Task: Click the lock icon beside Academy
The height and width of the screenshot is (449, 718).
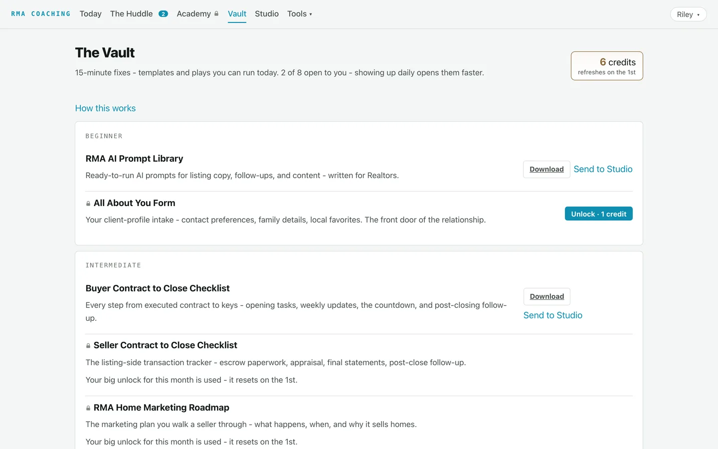Action: [x=216, y=14]
